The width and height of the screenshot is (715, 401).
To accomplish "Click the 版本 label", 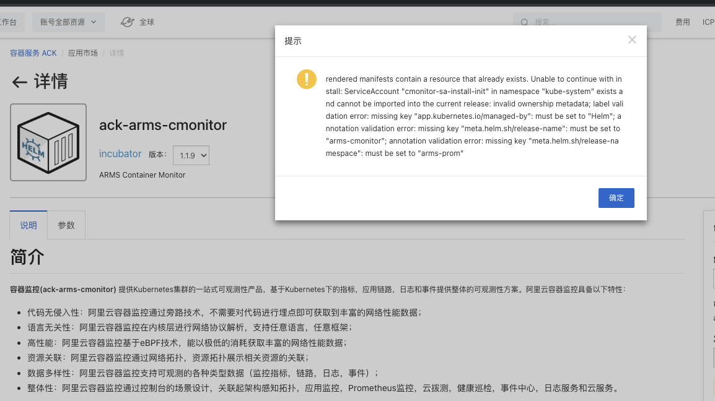I will (x=158, y=155).
